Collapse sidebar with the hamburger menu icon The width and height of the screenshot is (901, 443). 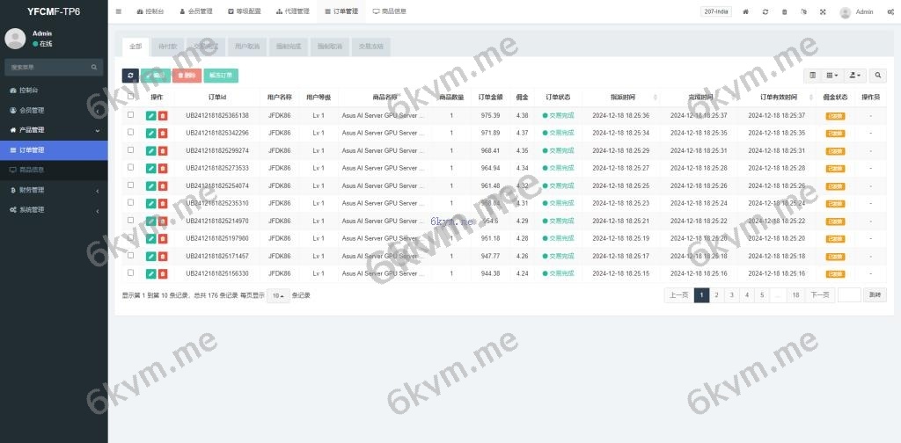pos(119,12)
